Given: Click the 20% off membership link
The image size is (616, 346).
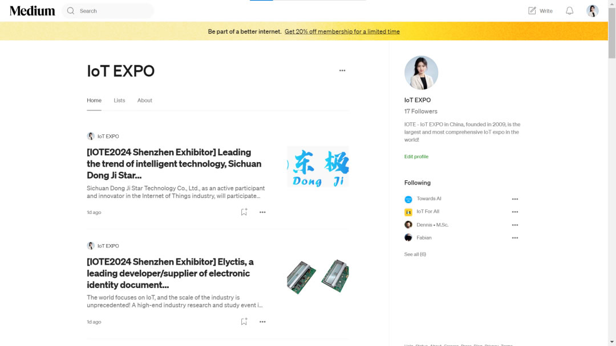Looking at the screenshot, I should coord(342,31).
